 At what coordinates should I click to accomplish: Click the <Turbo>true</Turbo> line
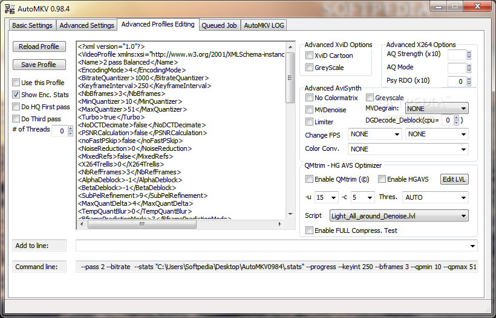111,117
